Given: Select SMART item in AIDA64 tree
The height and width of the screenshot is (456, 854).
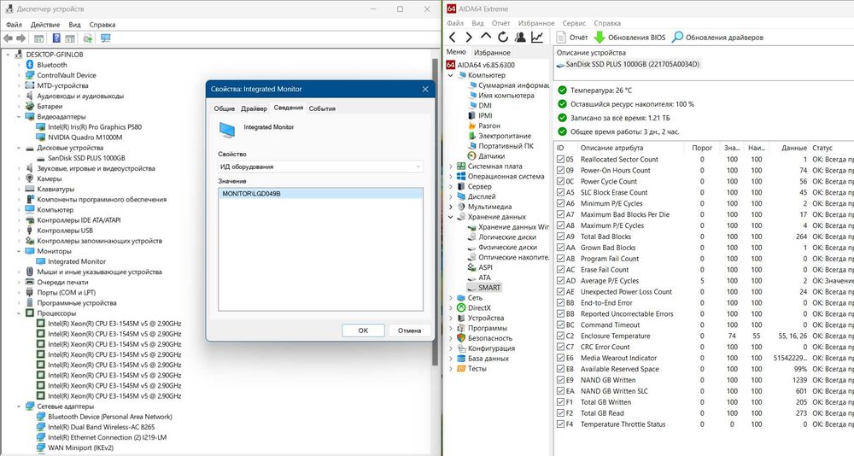Looking at the screenshot, I should (489, 288).
